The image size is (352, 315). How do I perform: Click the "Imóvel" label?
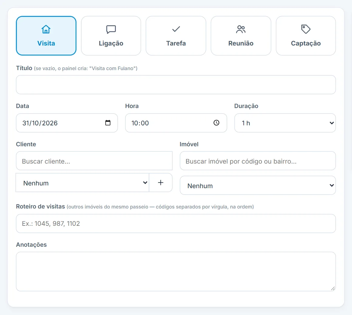click(x=189, y=144)
